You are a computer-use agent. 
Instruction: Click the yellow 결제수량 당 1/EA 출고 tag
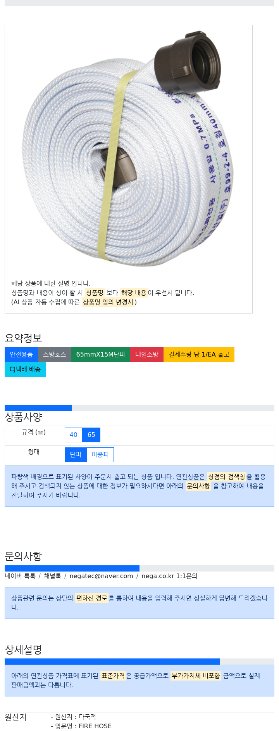coord(199,354)
